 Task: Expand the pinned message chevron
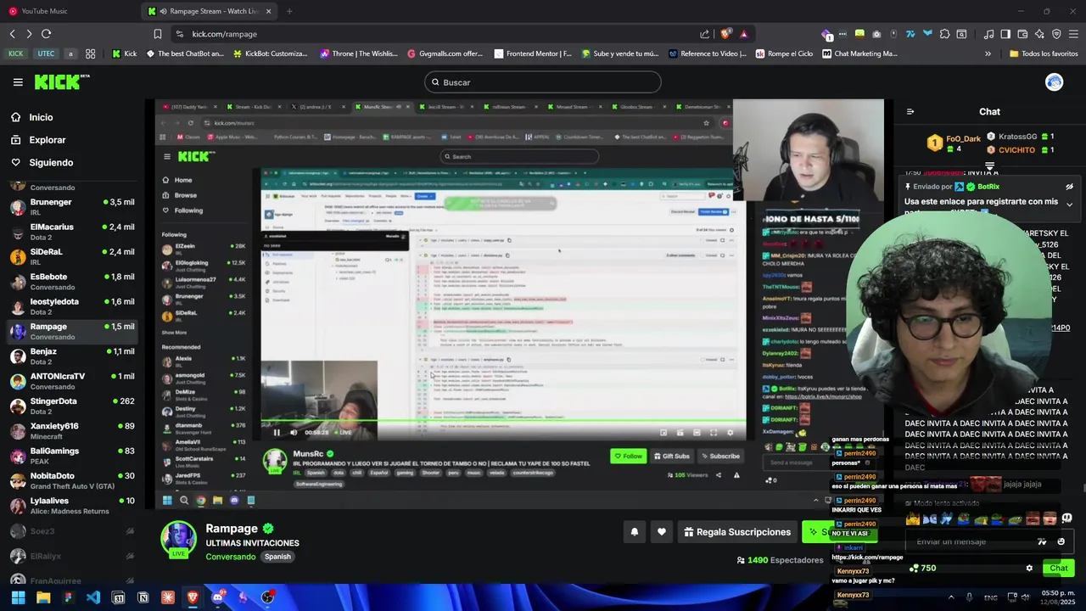pyautogui.click(x=1069, y=205)
